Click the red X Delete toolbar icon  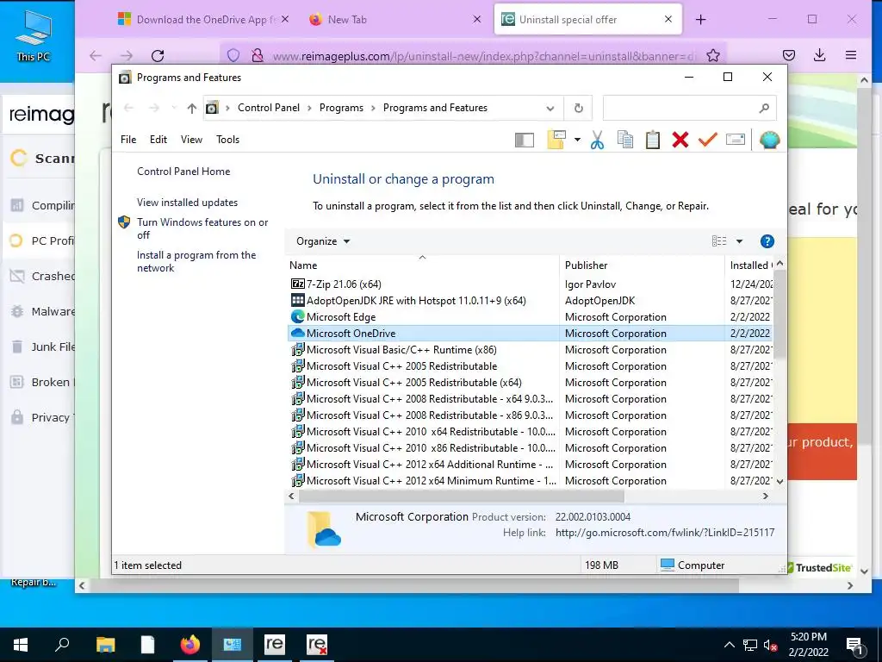coord(680,140)
